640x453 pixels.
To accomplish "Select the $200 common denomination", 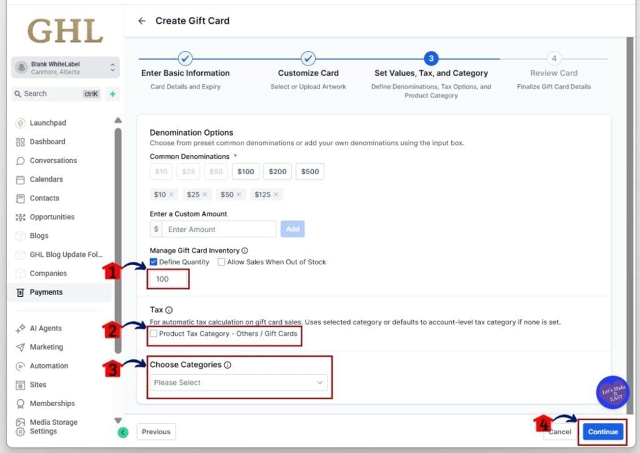I will tap(277, 171).
